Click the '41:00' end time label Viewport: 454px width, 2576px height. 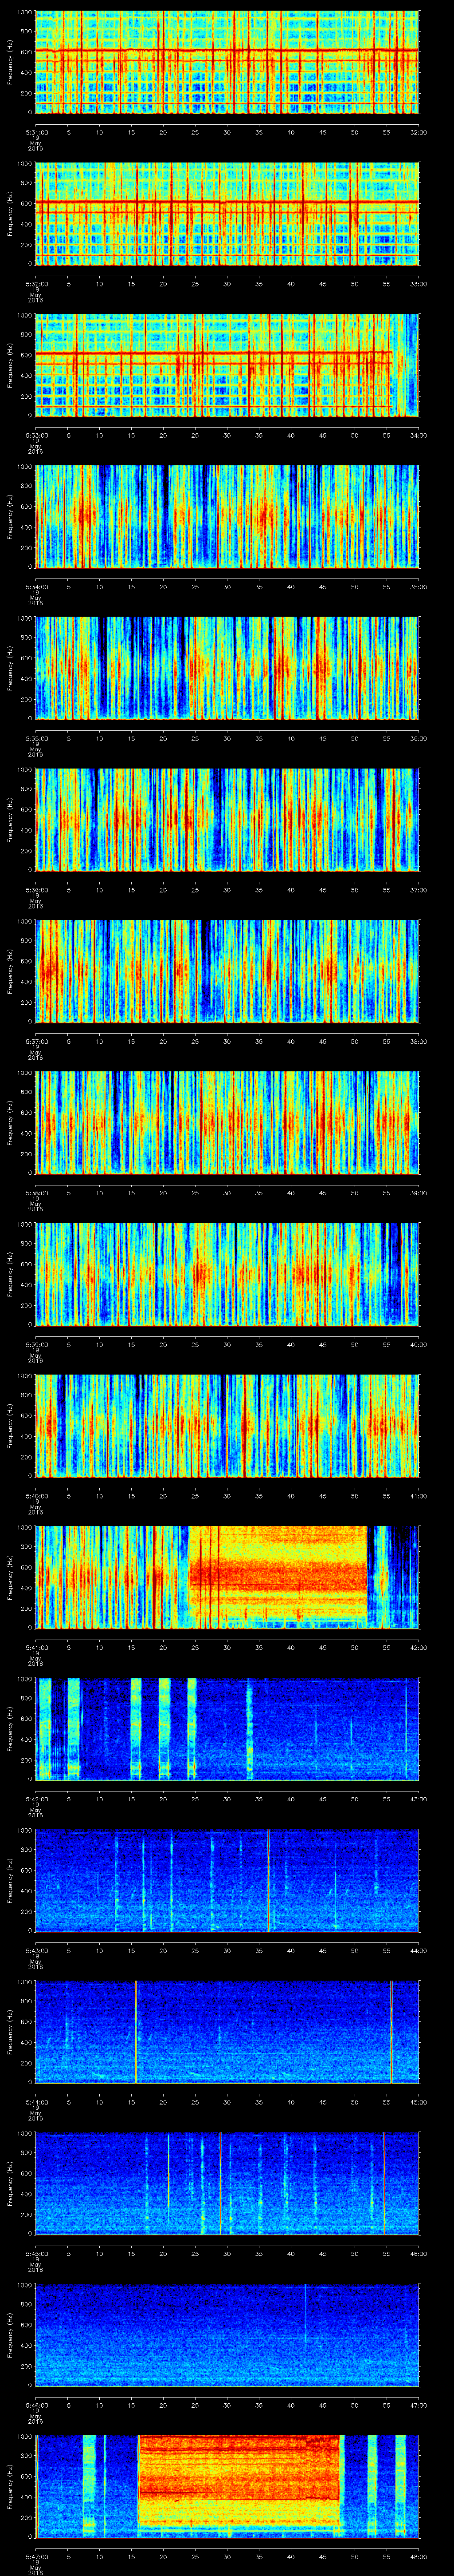point(418,1496)
